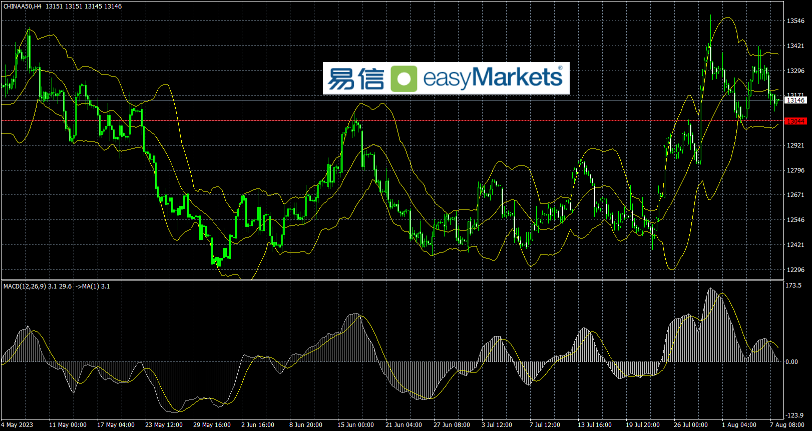Click the CHINAA50,H4 chart title text
Image resolution: width=812 pixels, height=431 pixels.
[x=23, y=6]
